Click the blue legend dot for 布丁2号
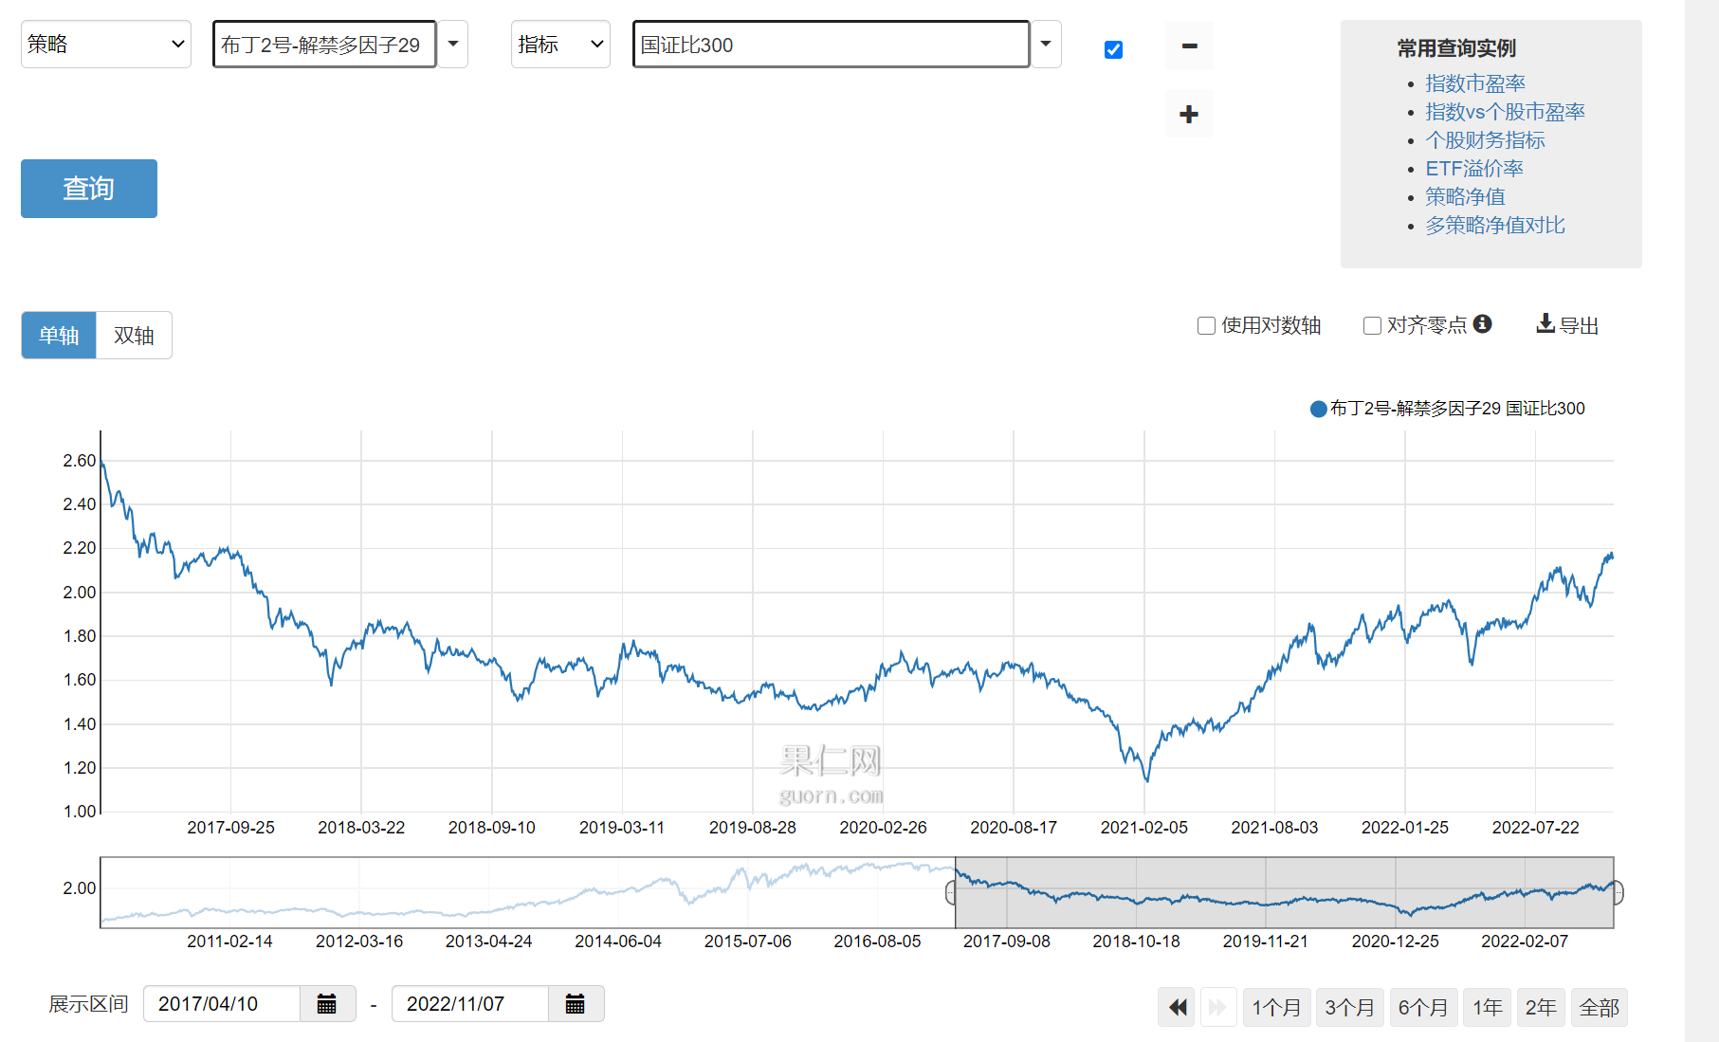 pyautogui.click(x=1318, y=409)
